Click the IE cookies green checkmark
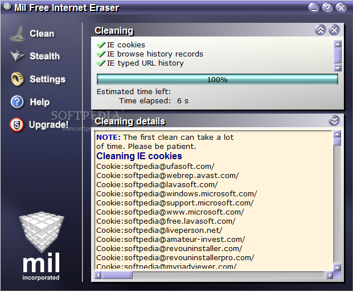Viewport: 353px width, 291px height. [x=101, y=45]
